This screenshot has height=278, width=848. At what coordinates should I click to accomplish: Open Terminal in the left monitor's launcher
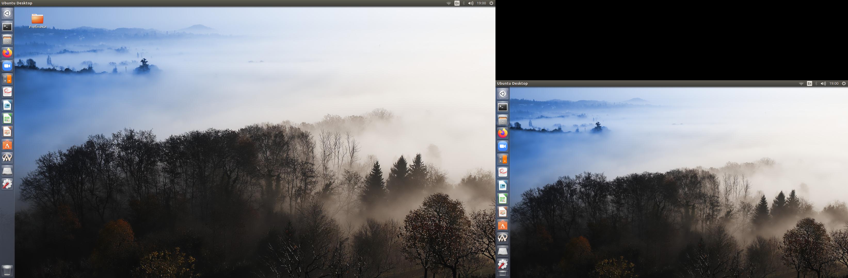click(7, 27)
